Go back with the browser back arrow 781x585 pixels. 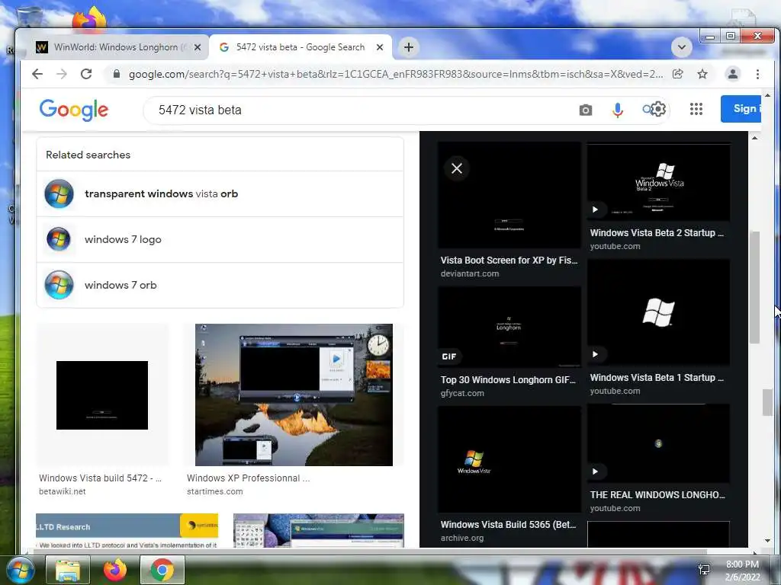[x=37, y=74]
